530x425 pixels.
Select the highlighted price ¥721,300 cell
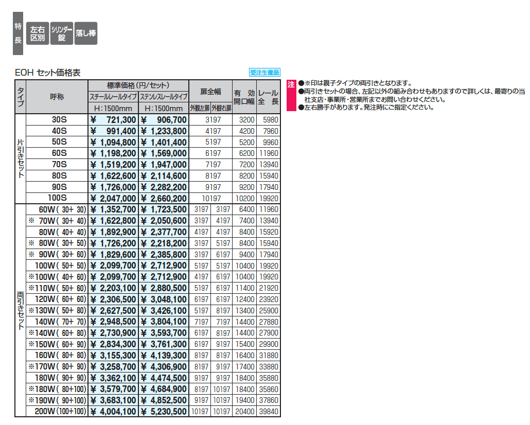tap(112, 119)
